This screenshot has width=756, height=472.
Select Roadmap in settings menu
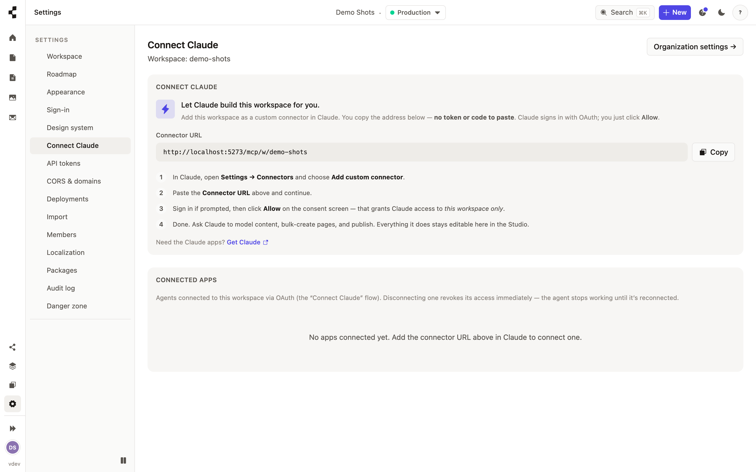click(80, 74)
